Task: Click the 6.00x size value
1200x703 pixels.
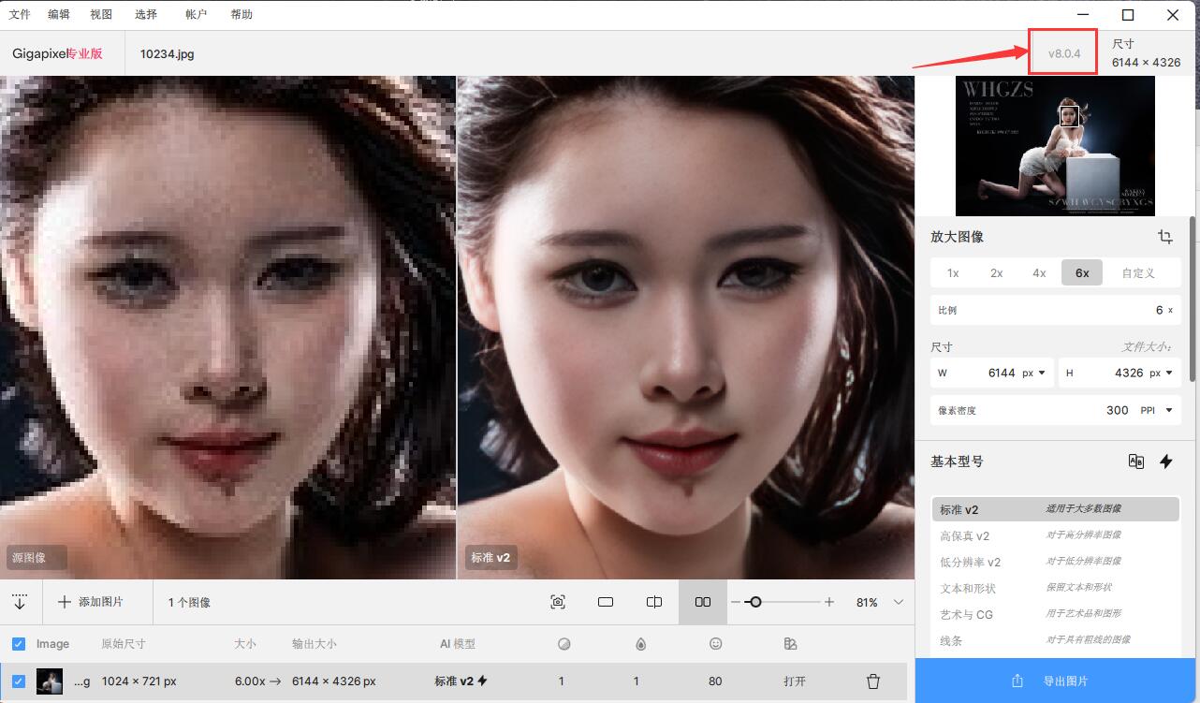Action: click(249, 681)
